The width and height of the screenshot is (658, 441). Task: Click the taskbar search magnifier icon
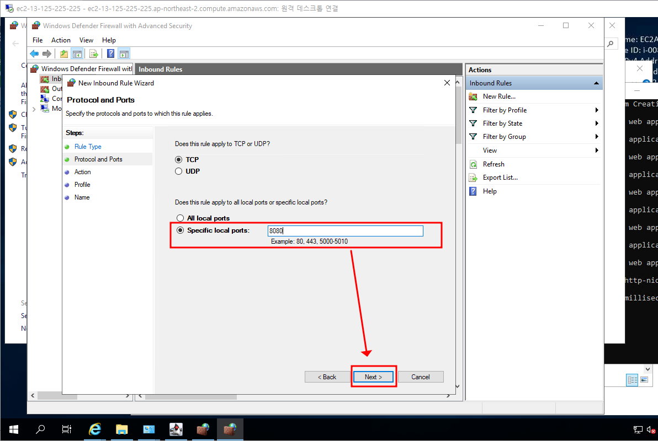40,429
